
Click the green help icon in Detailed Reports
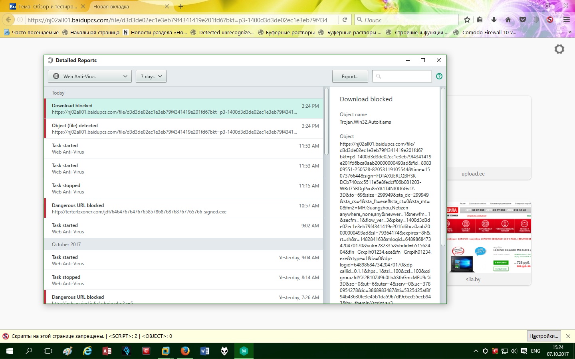click(439, 76)
